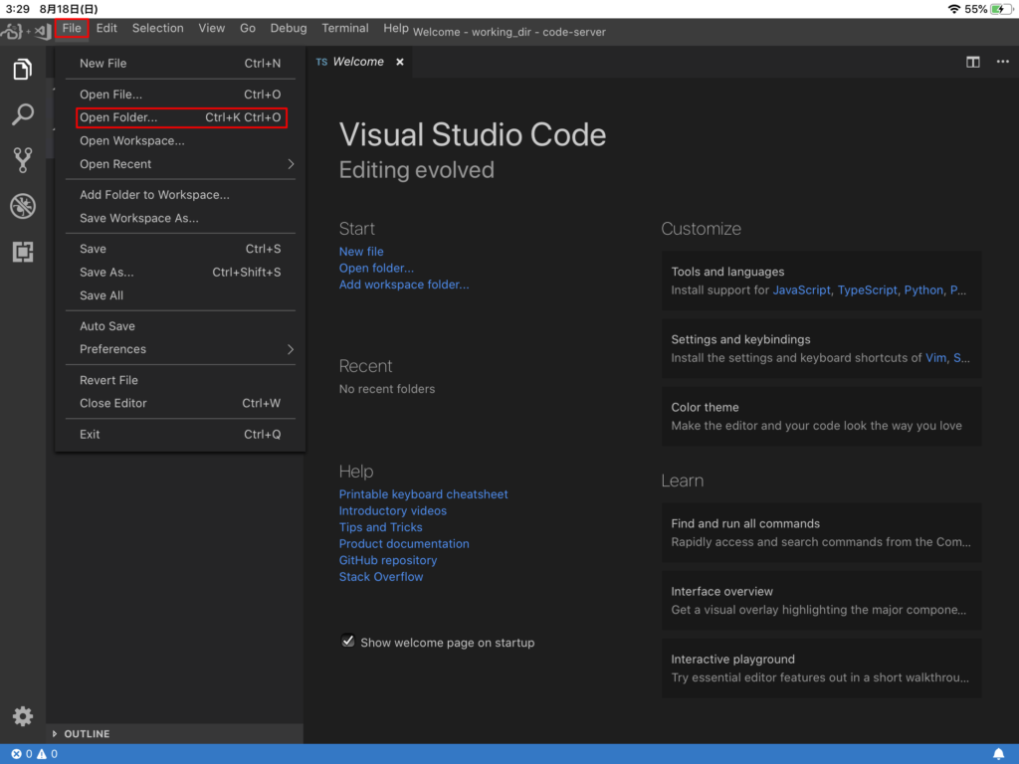Screen dimensions: 1019x764
Task: Open the Find and run all commands card
Action: (821, 533)
